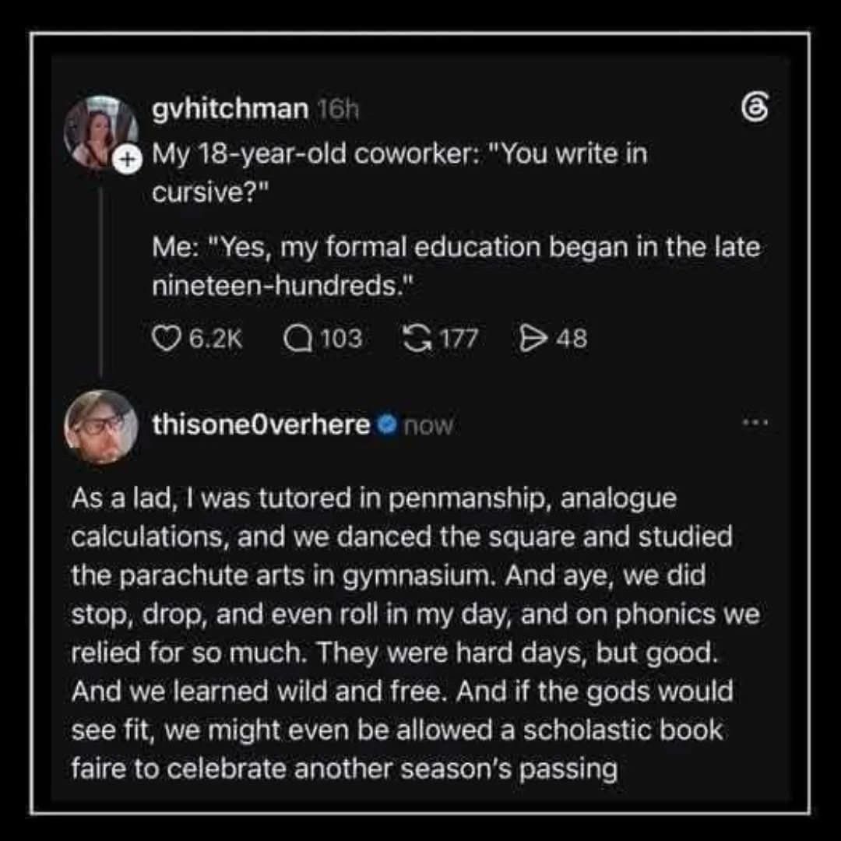Visit the thisone0verhere username link
Image resolution: width=841 pixels, height=841 pixels.
261,424
